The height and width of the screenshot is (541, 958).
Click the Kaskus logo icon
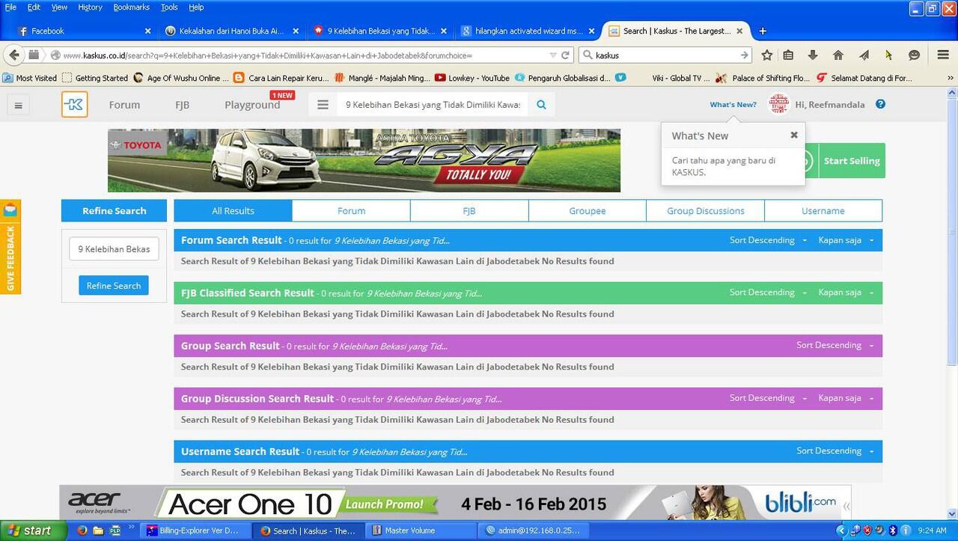tap(75, 105)
